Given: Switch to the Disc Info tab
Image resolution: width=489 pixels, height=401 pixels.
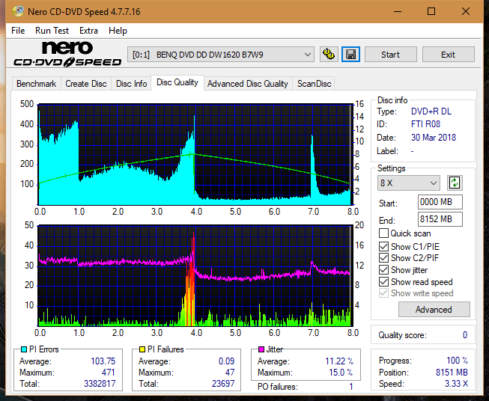Looking at the screenshot, I should [131, 84].
